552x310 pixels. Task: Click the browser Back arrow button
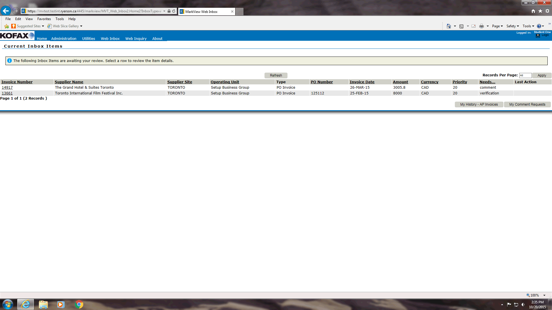coord(5,11)
